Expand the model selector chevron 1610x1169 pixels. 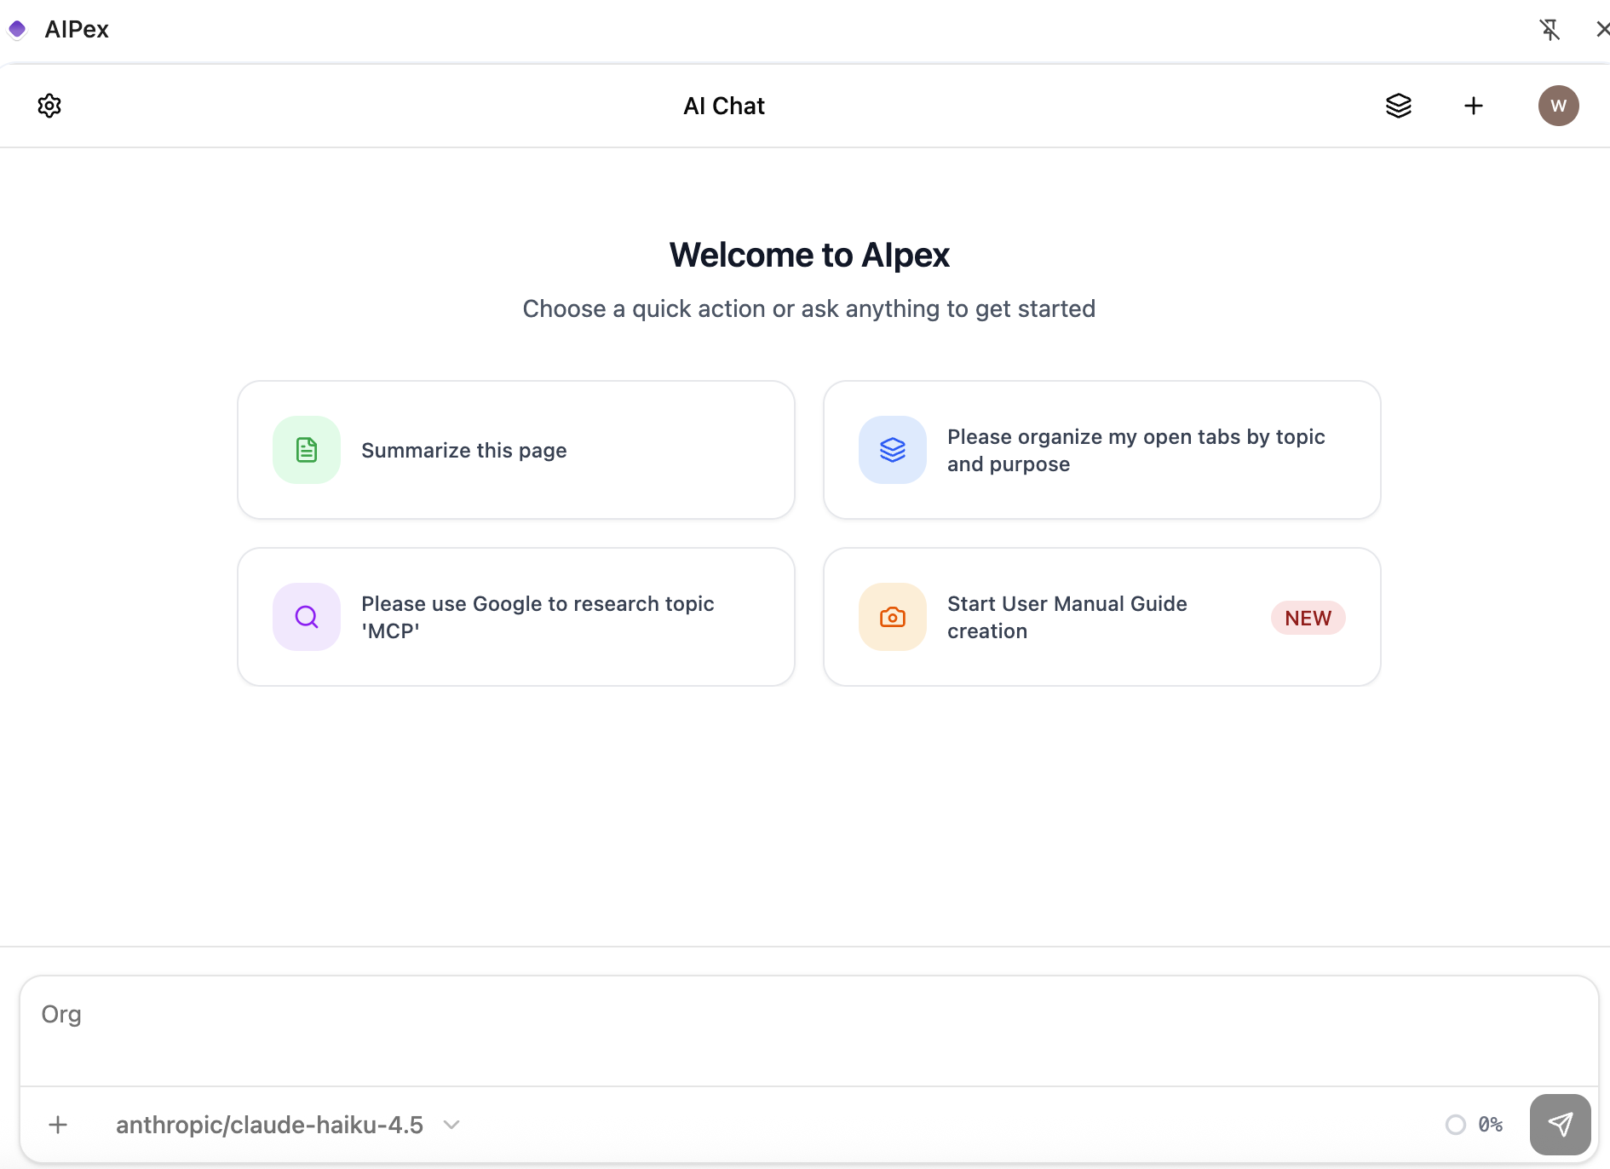click(x=452, y=1124)
